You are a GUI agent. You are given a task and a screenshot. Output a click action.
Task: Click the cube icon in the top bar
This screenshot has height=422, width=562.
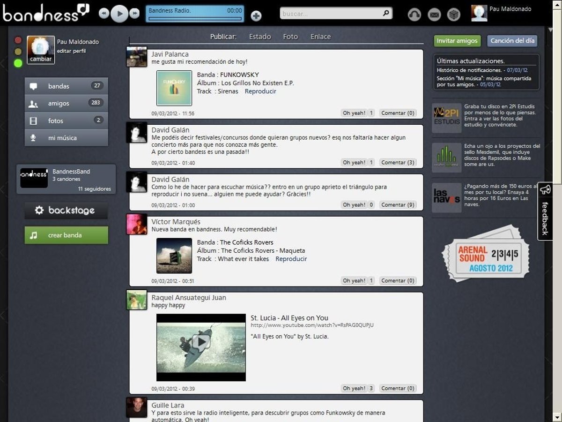tap(453, 15)
